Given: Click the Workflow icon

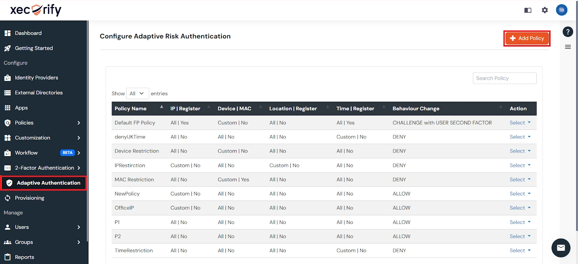Looking at the screenshot, I should (x=8, y=153).
